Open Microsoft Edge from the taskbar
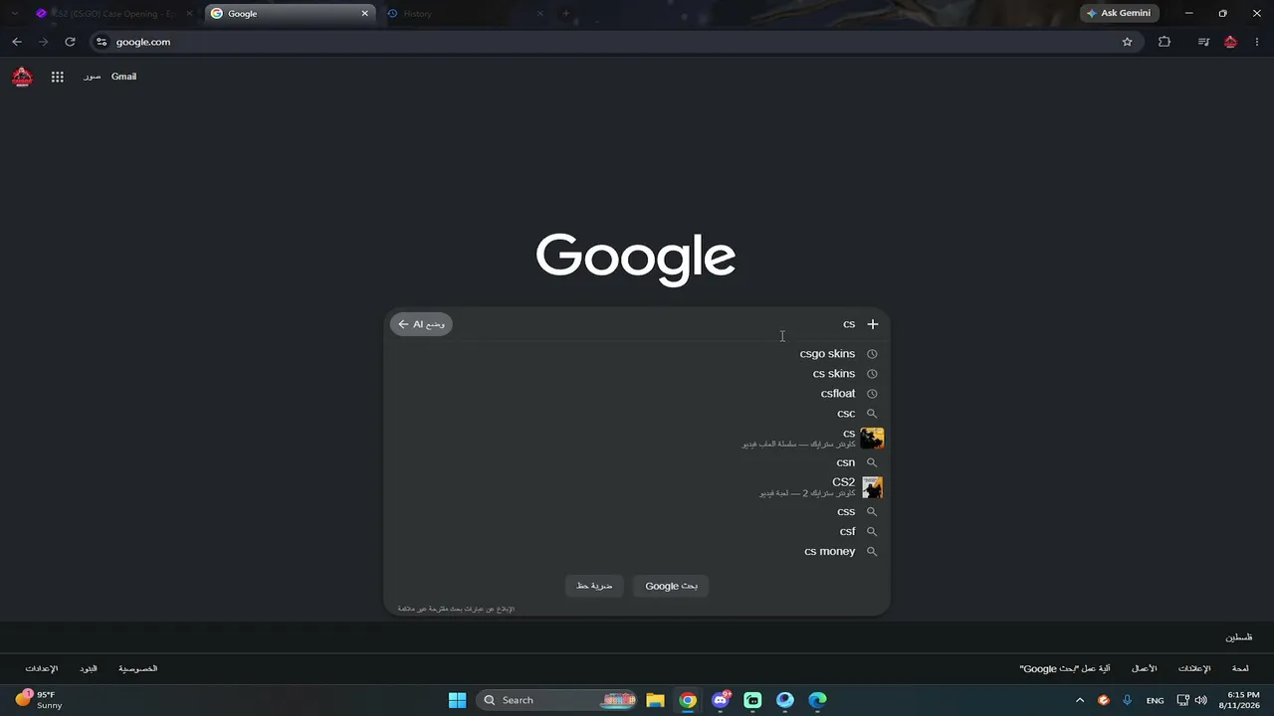 817,700
